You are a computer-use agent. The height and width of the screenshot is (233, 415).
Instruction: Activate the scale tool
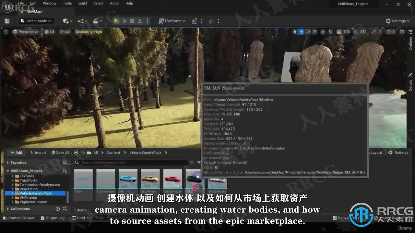tap(314, 32)
